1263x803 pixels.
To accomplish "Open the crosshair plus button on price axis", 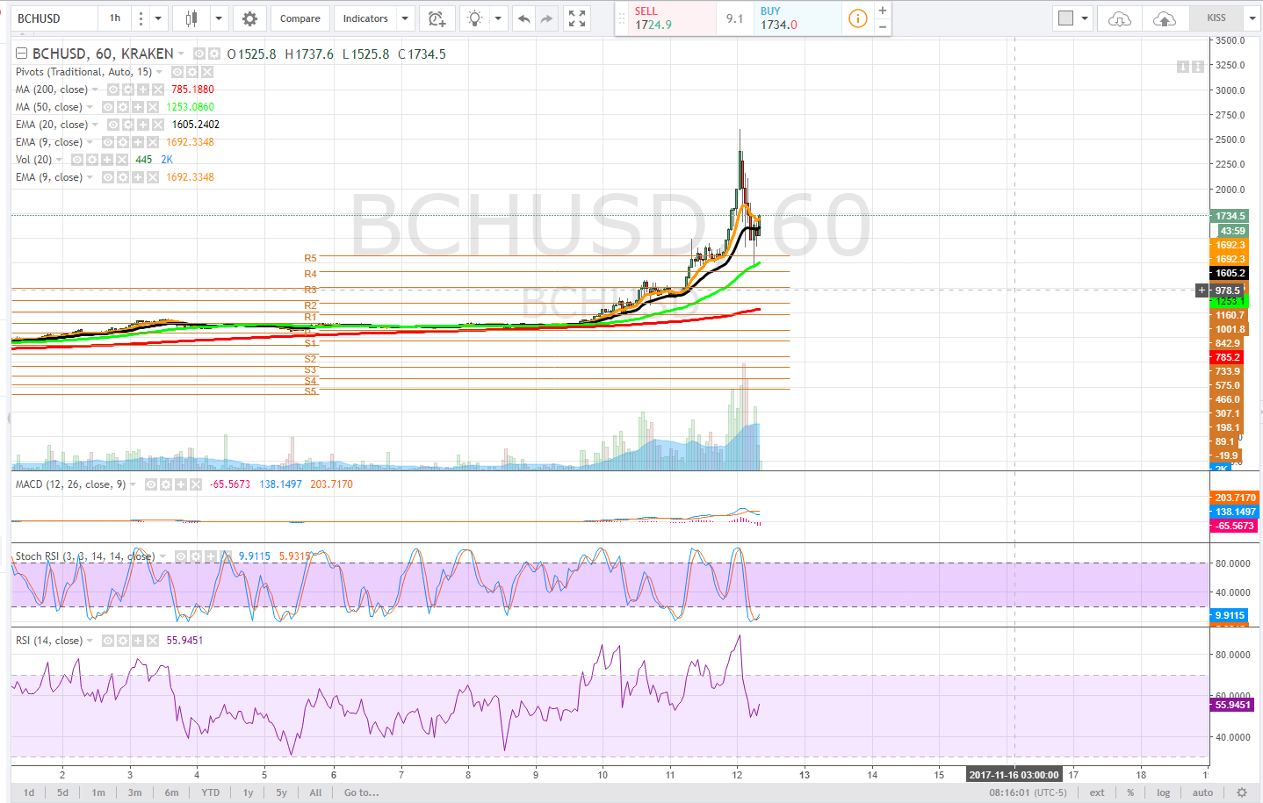I will click(1202, 290).
